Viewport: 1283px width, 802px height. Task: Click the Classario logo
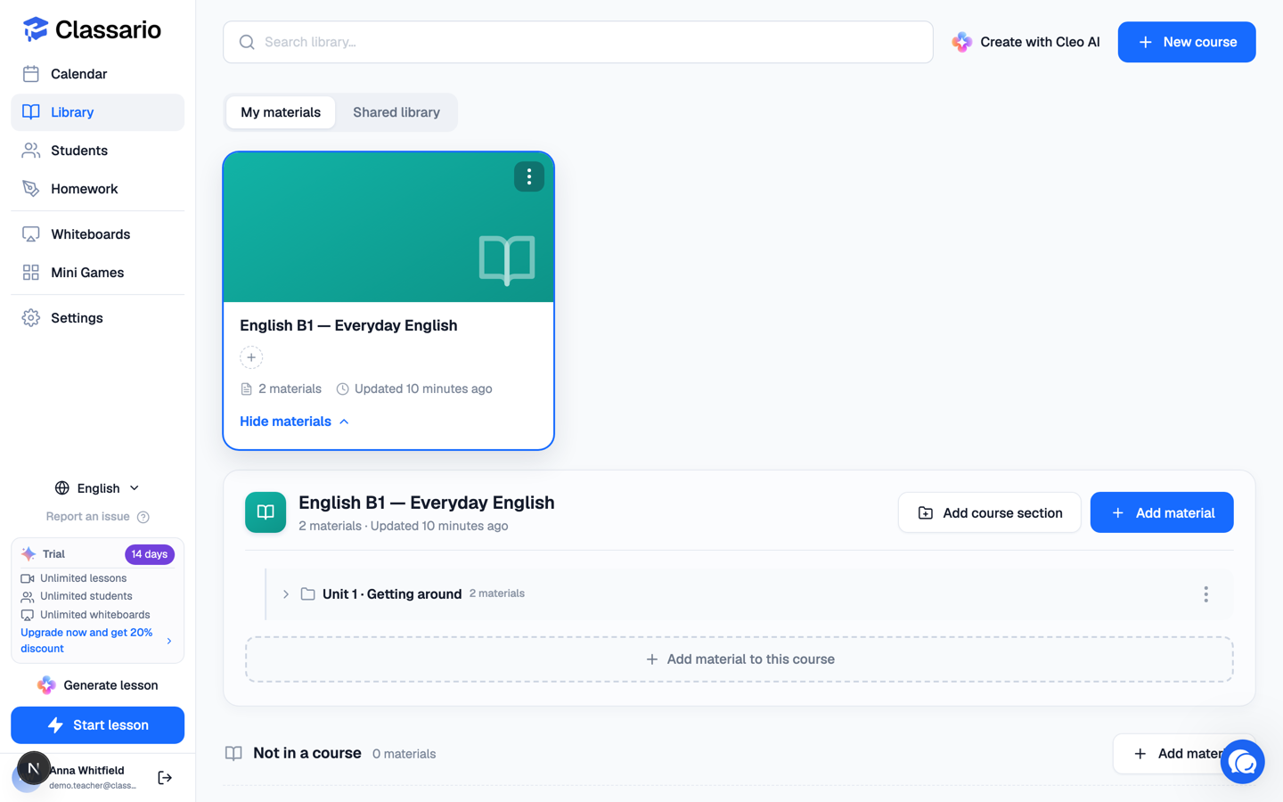(x=92, y=29)
